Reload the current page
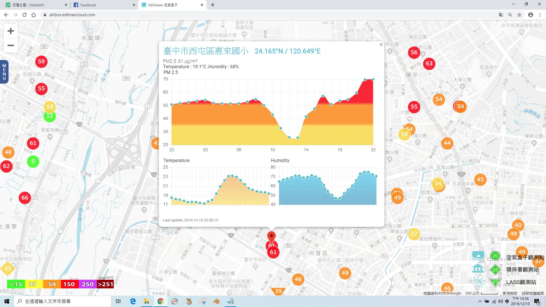 tap(24, 15)
